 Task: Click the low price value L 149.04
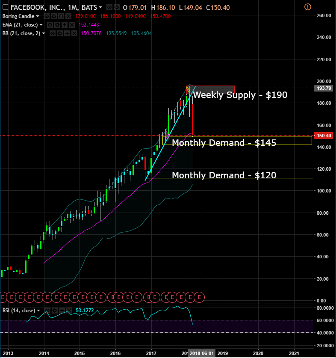click(190, 8)
